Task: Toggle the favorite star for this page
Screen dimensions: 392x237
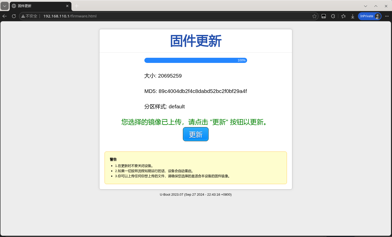Action: (x=314, y=16)
